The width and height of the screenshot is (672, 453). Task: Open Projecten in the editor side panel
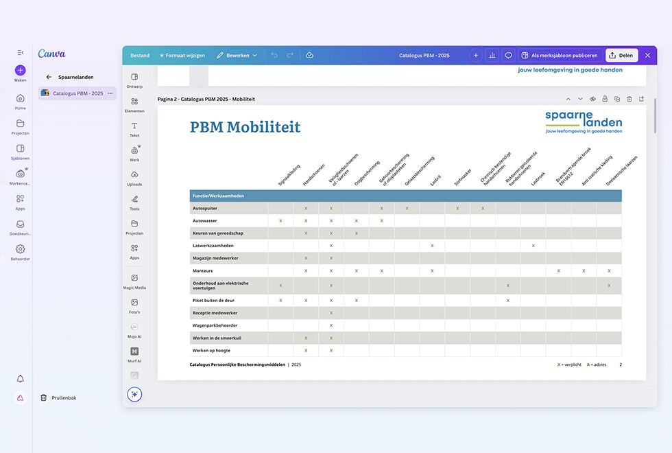pyautogui.click(x=134, y=227)
